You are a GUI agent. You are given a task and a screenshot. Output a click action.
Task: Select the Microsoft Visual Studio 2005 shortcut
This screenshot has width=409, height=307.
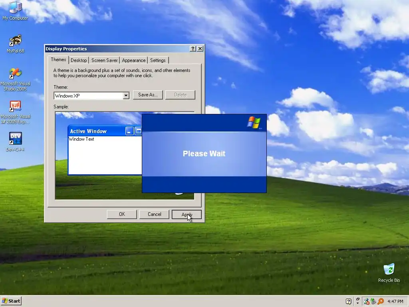pos(15,79)
